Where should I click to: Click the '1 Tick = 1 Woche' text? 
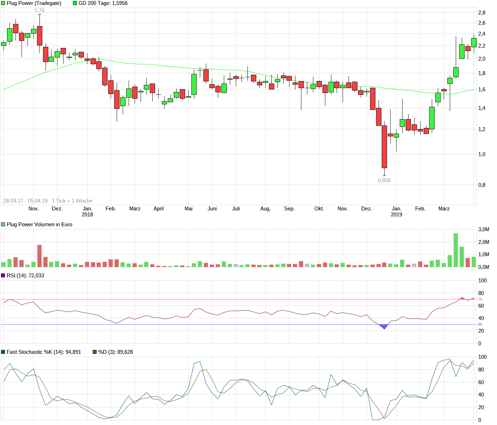tap(72, 201)
